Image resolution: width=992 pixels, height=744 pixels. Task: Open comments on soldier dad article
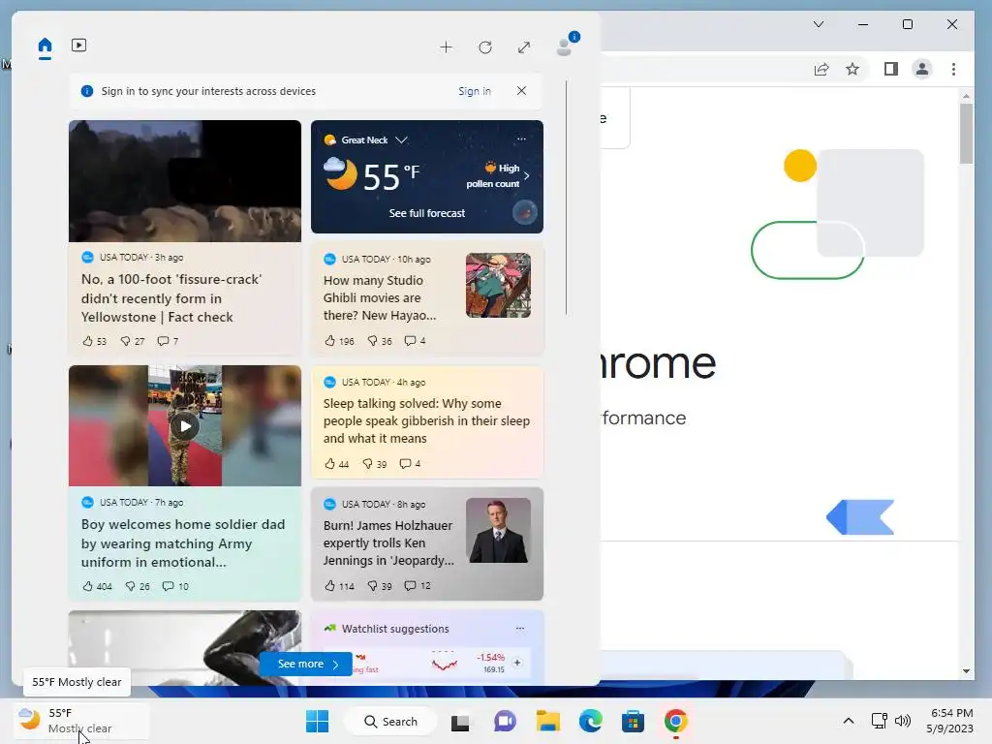175,586
